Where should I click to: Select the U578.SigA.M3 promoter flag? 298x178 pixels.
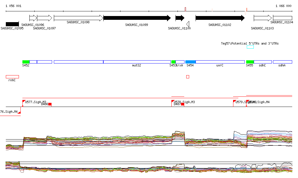(173, 101)
